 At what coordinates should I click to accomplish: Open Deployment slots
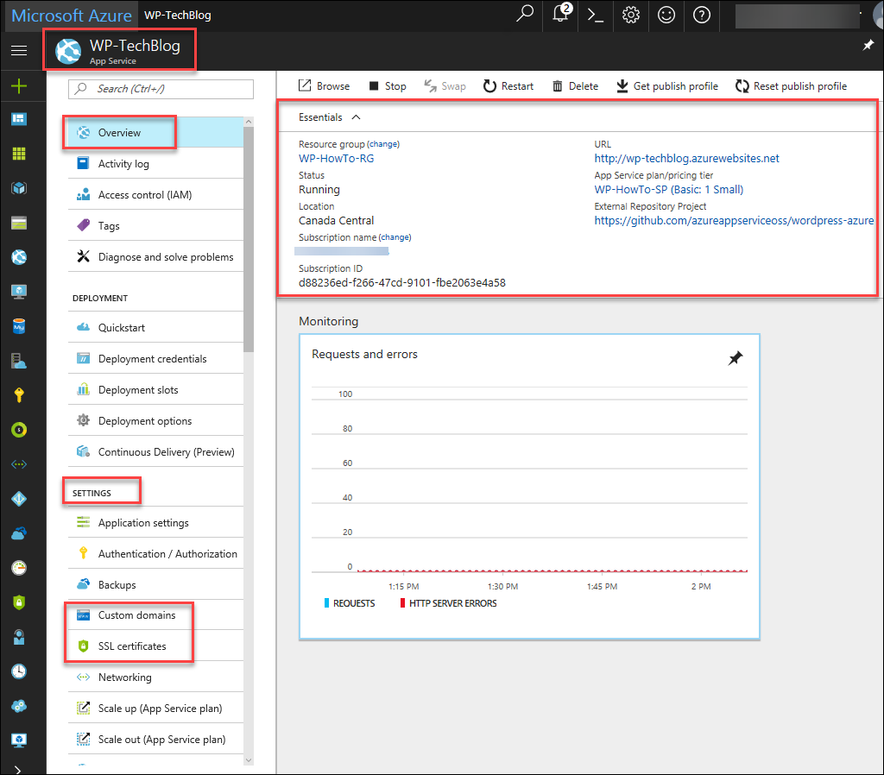(155, 389)
